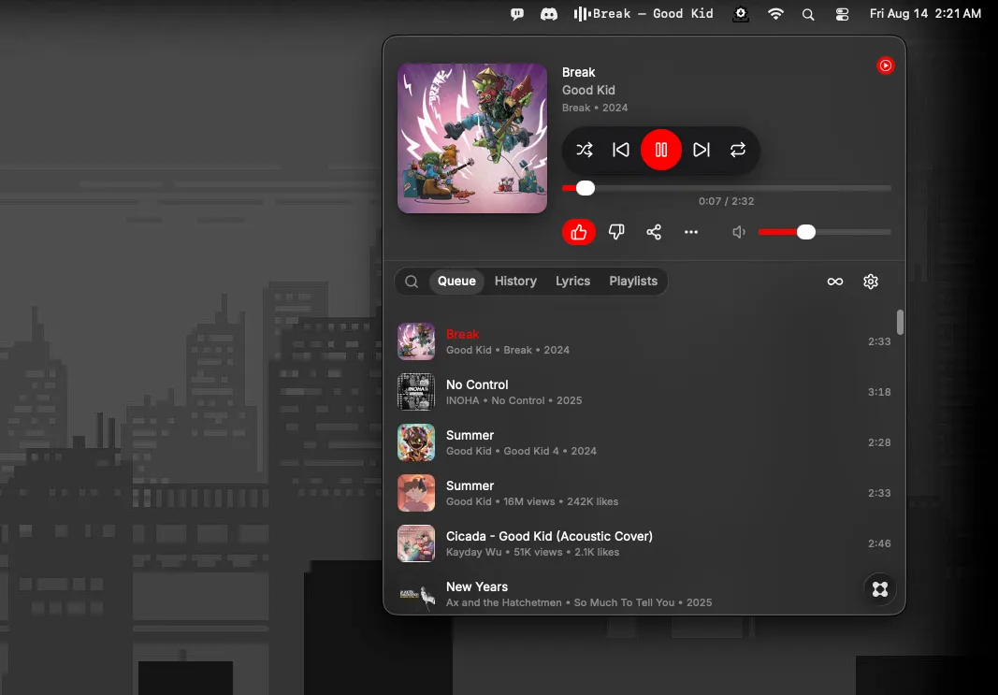Screen dimensions: 998x695
Task: Click the Good Kid artist name in header
Action: 588,91
